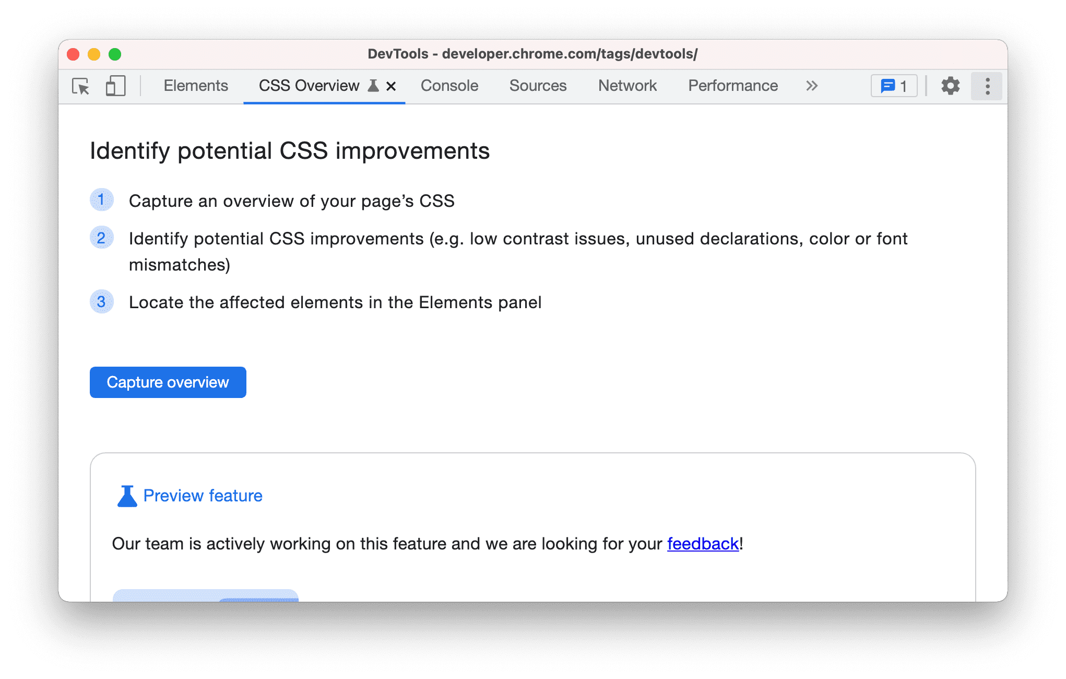
Task: Click the feedback/comment badge icon
Action: pyautogui.click(x=894, y=85)
